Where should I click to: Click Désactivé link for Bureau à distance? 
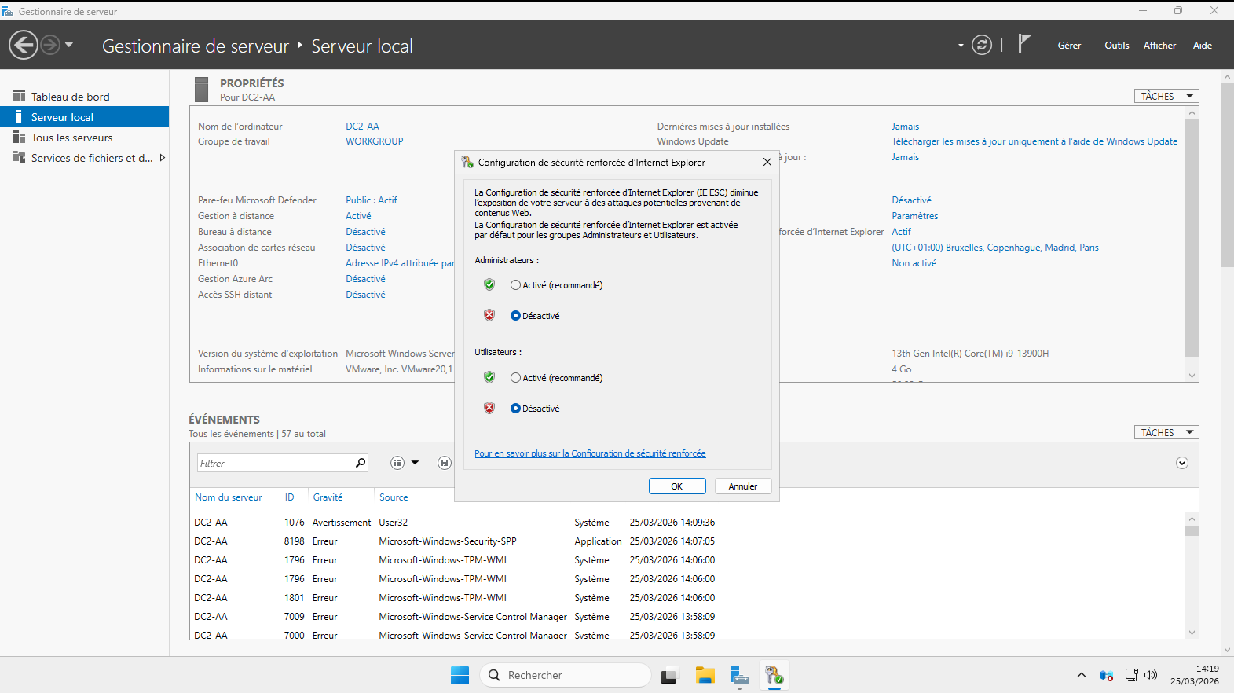click(x=365, y=232)
